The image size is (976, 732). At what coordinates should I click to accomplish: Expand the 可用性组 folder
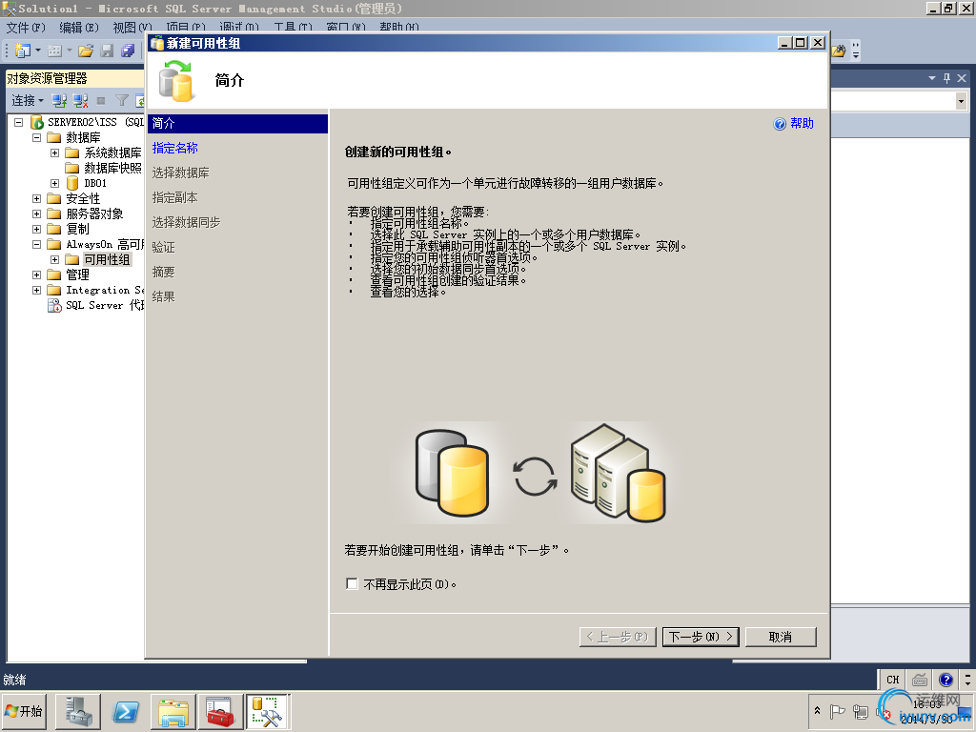pyautogui.click(x=54, y=259)
